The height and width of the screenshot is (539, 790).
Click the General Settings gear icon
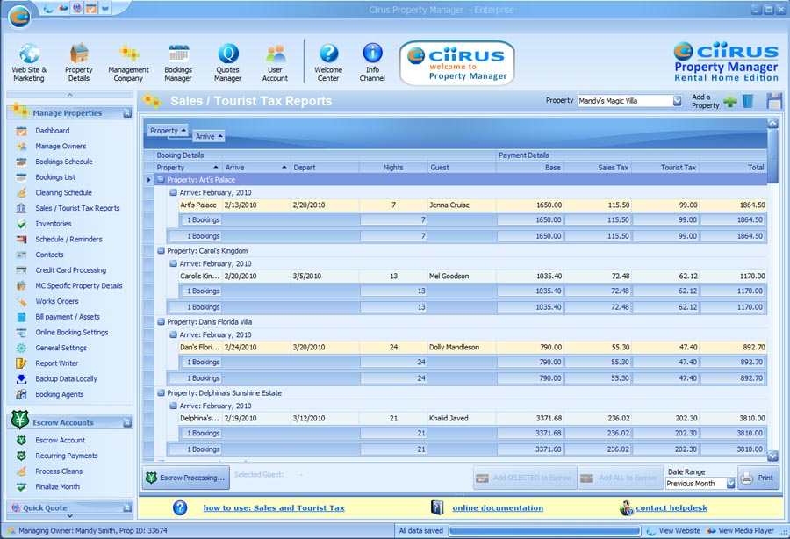coord(21,349)
